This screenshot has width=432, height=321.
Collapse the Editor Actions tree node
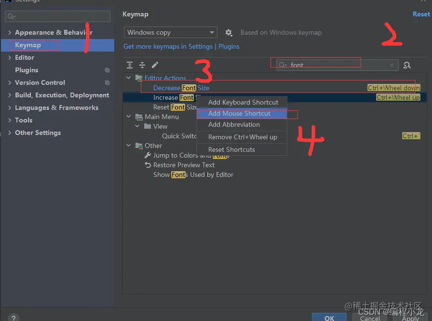coord(128,78)
